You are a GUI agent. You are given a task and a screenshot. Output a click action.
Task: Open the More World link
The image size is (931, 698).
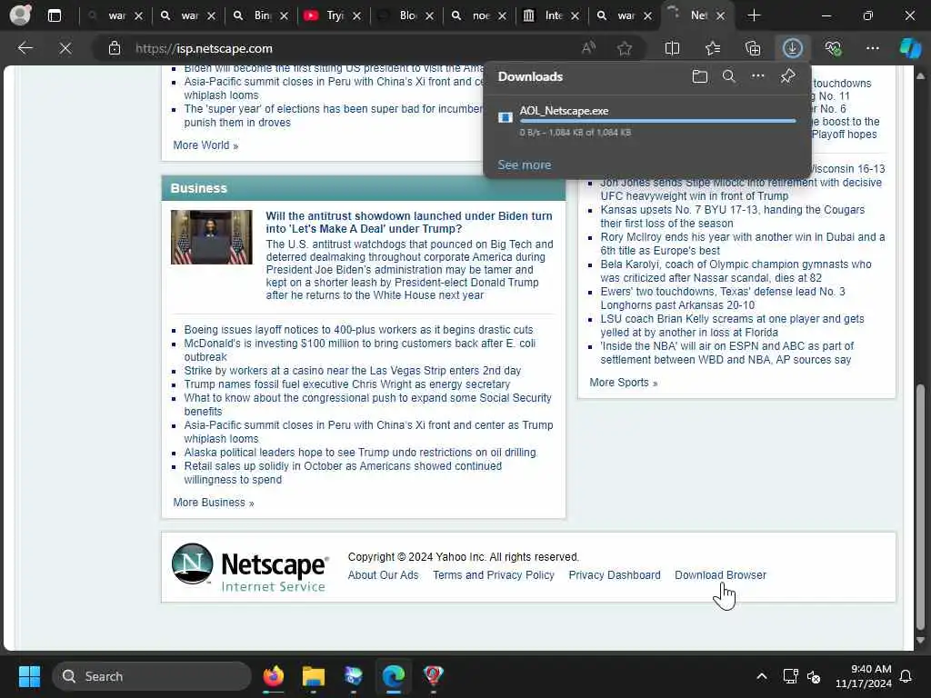pos(205,145)
